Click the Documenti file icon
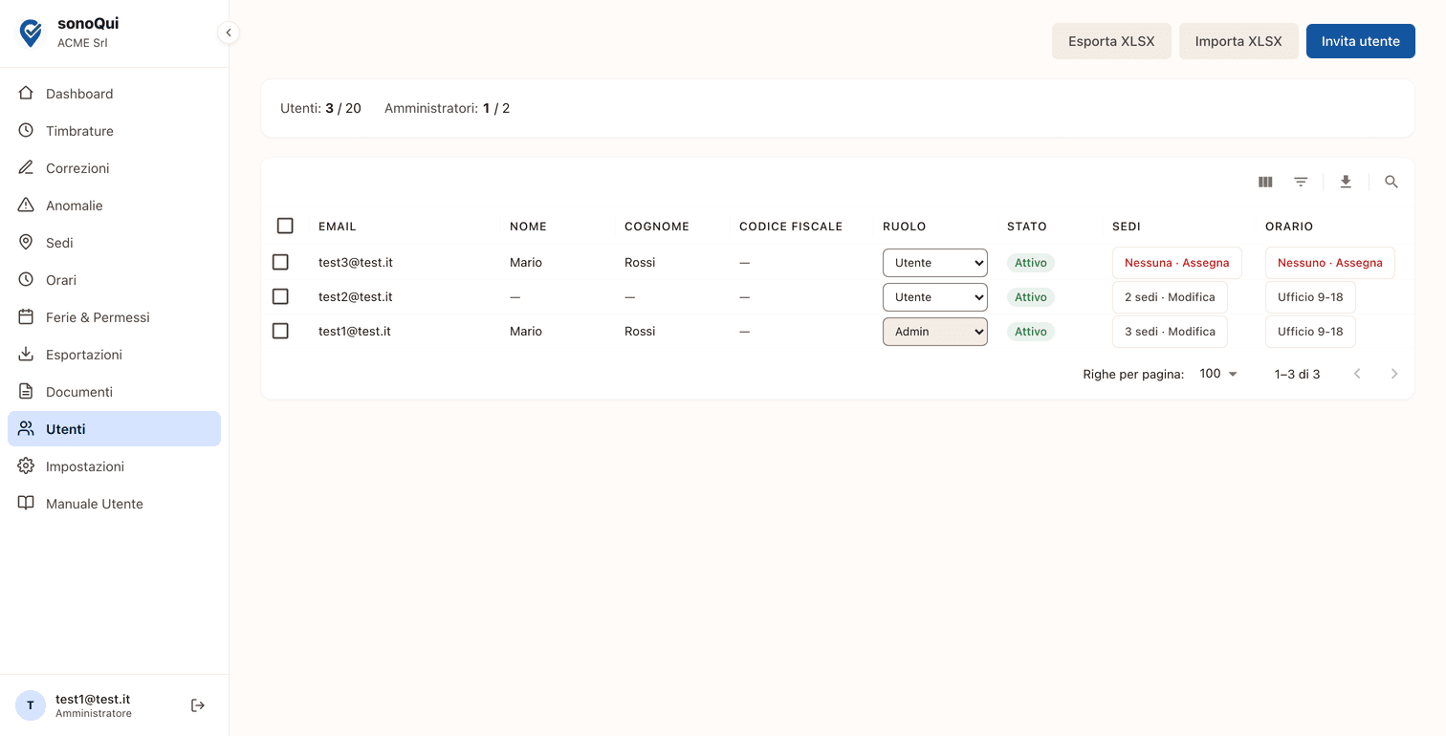 coord(26,392)
